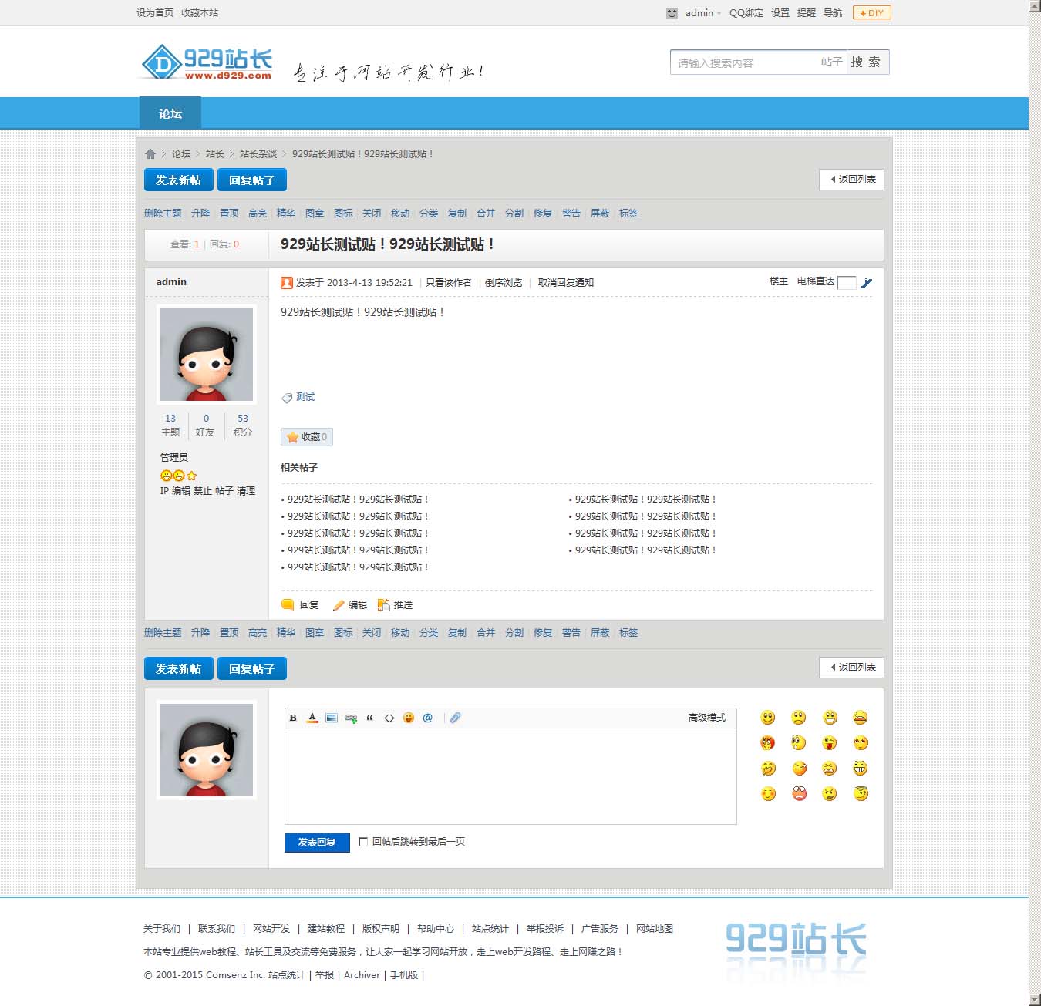Click the user smiley icon beside admin
This screenshot has width=1041, height=1006.
point(672,13)
